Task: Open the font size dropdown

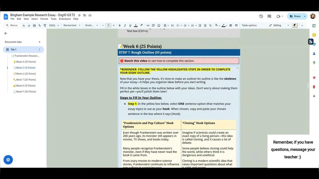Action: [x=108, y=25]
